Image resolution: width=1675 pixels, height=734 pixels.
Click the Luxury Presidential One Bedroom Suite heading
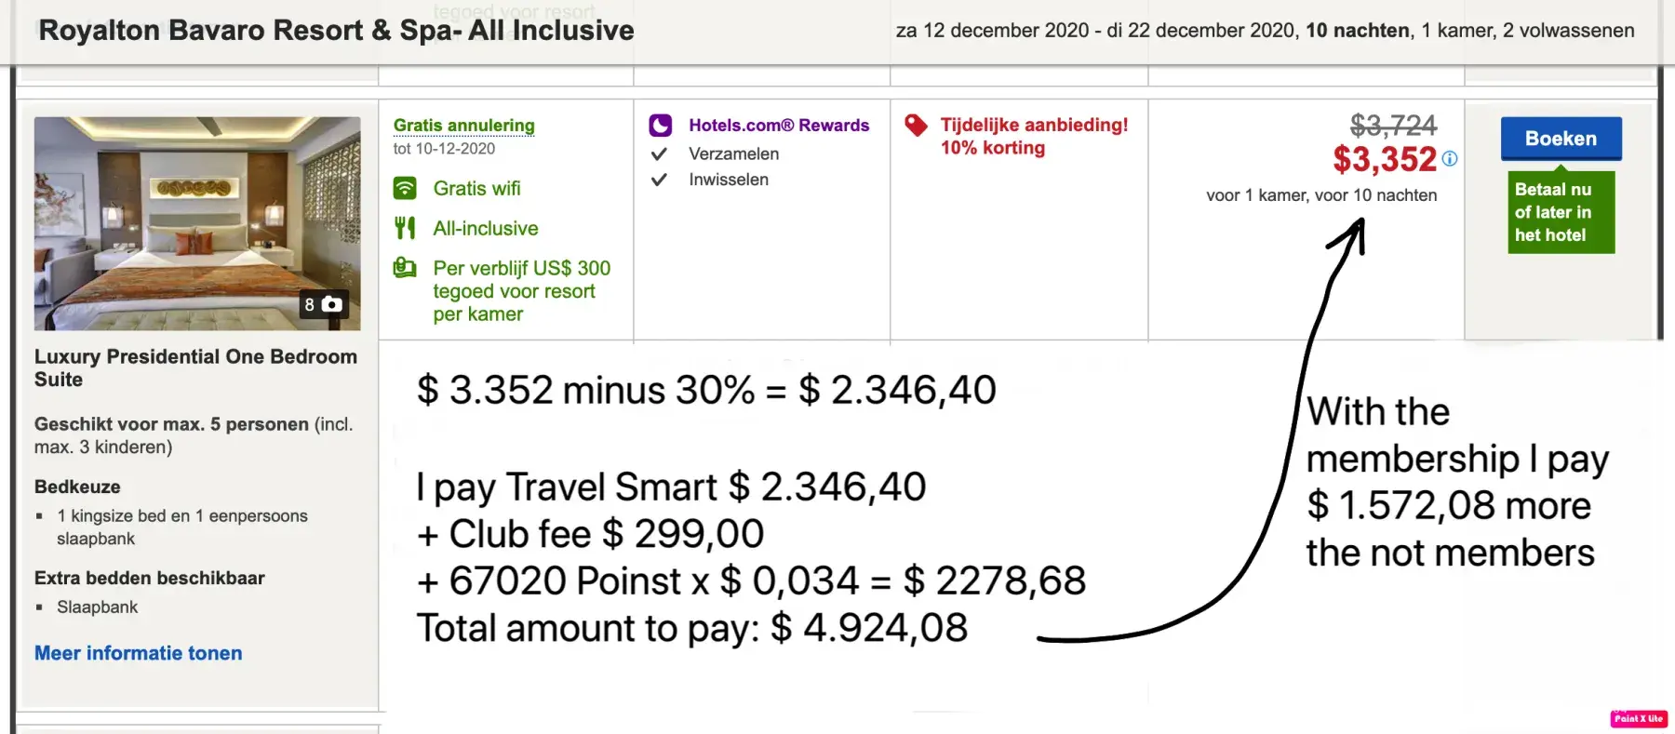195,367
